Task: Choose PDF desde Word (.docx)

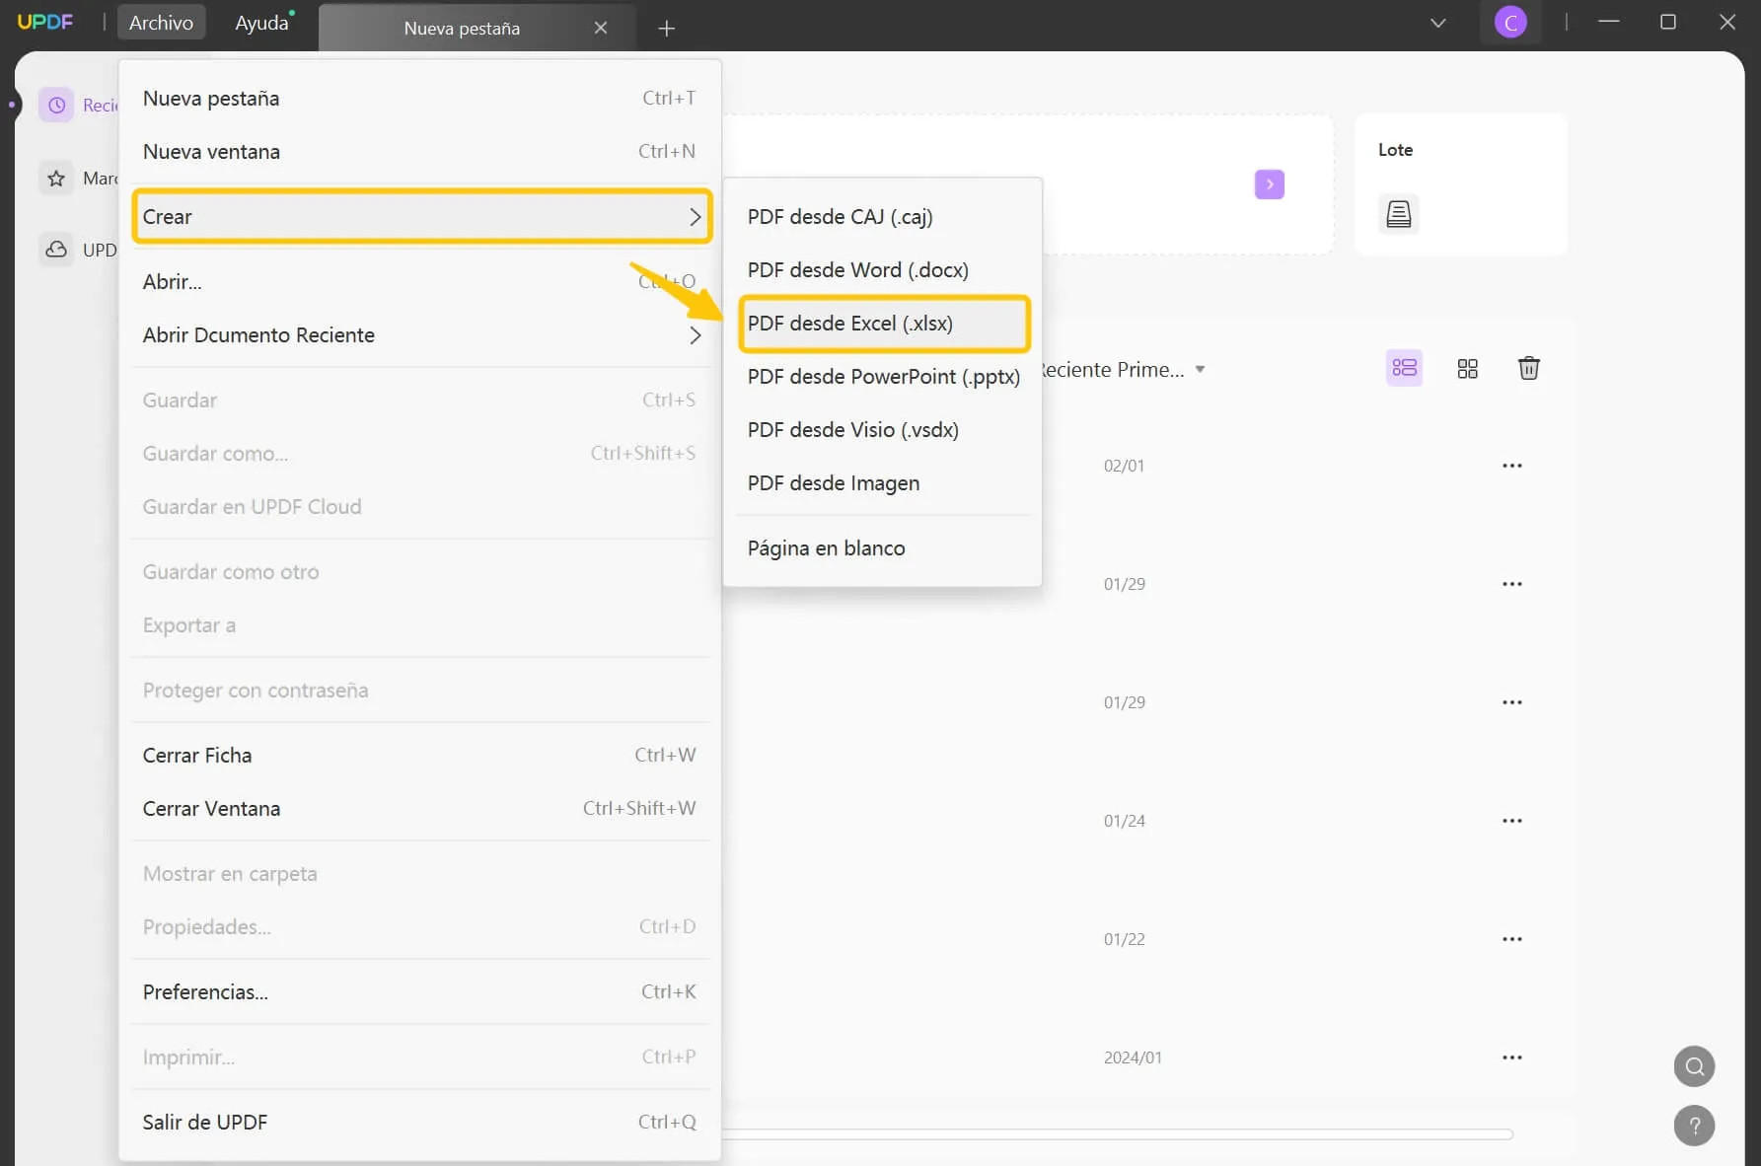Action: pyautogui.click(x=882, y=270)
